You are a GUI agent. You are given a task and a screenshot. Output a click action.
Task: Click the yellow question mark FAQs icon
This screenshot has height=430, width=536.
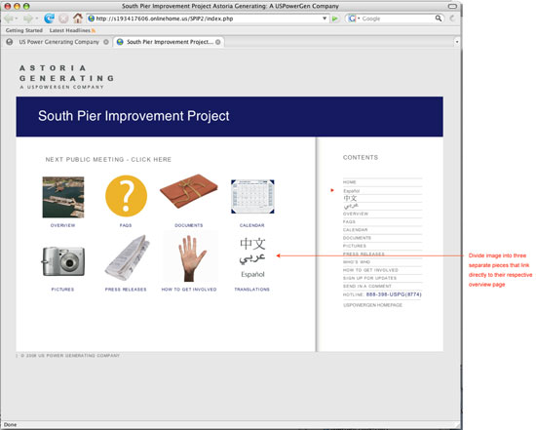click(x=126, y=196)
